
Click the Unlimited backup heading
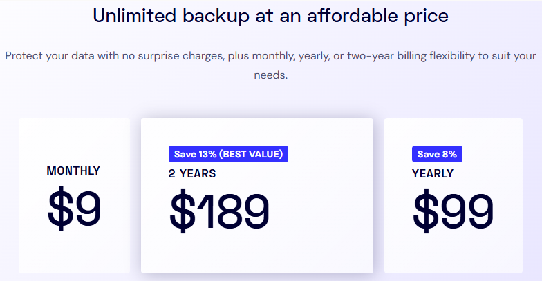[271, 16]
